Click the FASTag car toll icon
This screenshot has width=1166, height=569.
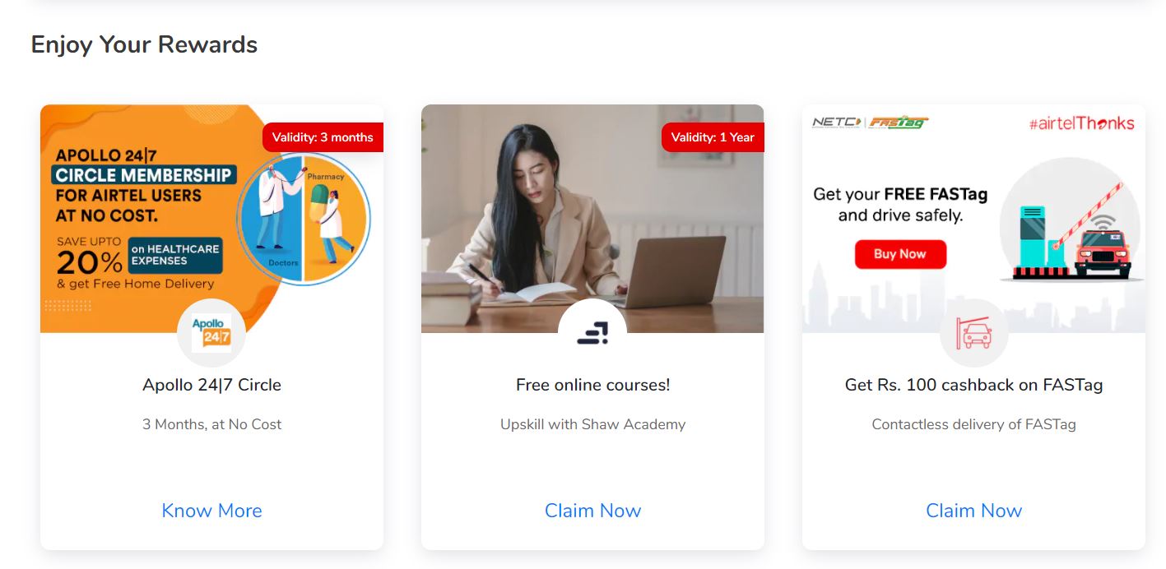(973, 333)
